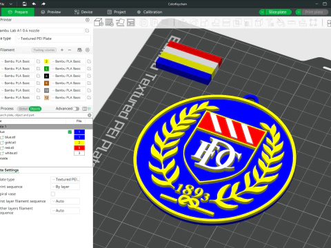Click the Slice plate button

(x=278, y=12)
